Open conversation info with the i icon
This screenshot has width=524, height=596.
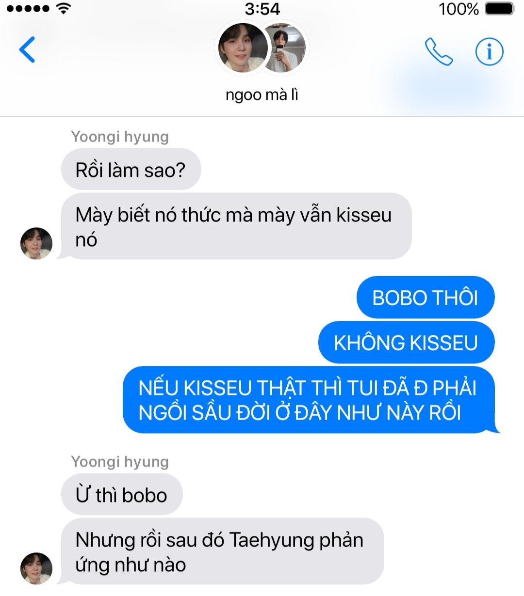click(489, 51)
